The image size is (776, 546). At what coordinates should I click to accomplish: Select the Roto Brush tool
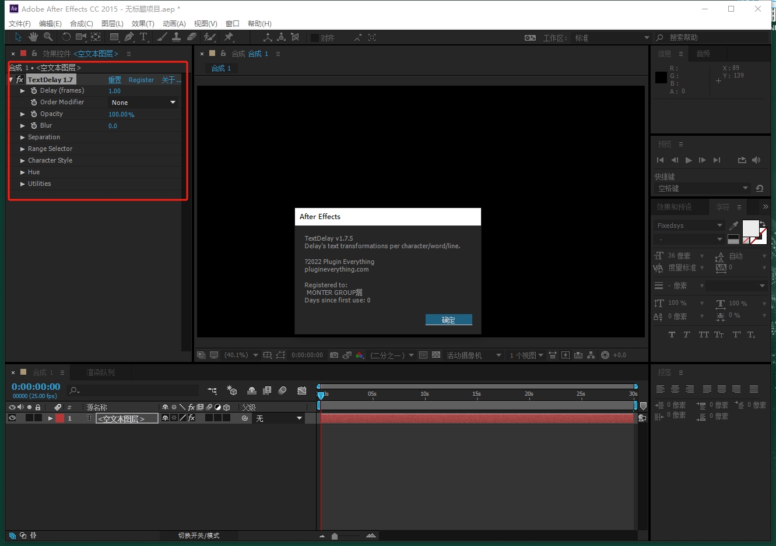[209, 37]
